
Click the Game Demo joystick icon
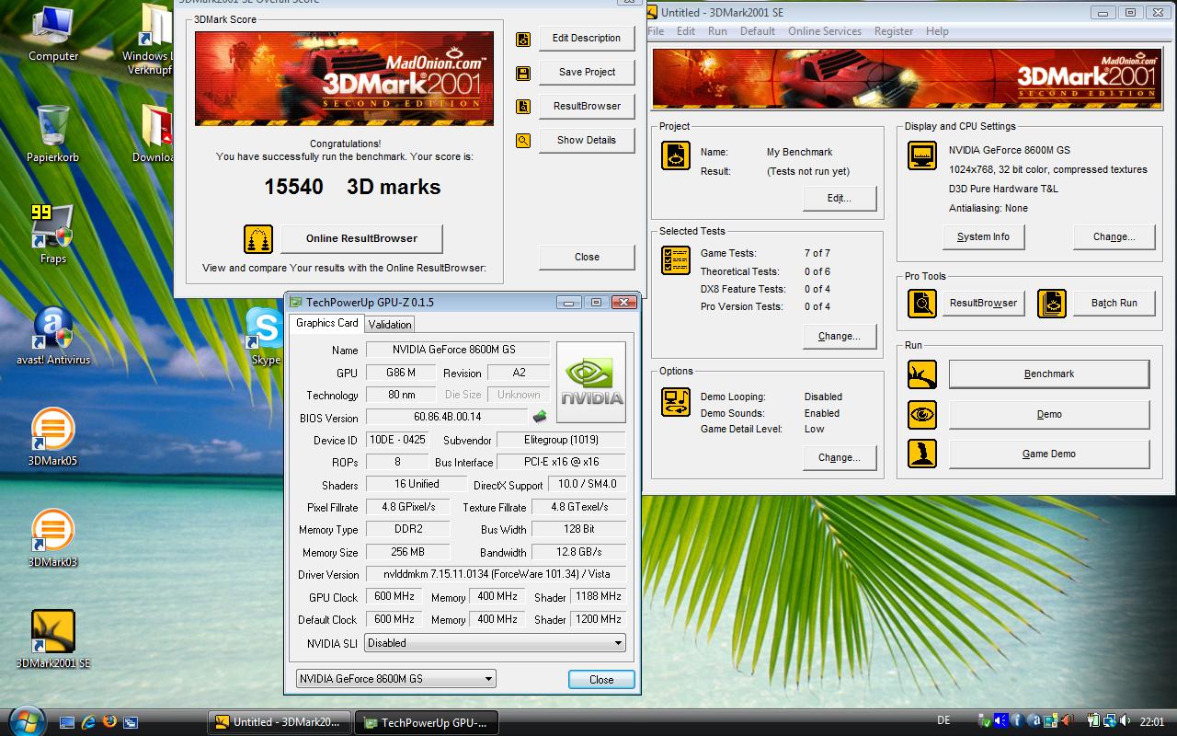[922, 454]
